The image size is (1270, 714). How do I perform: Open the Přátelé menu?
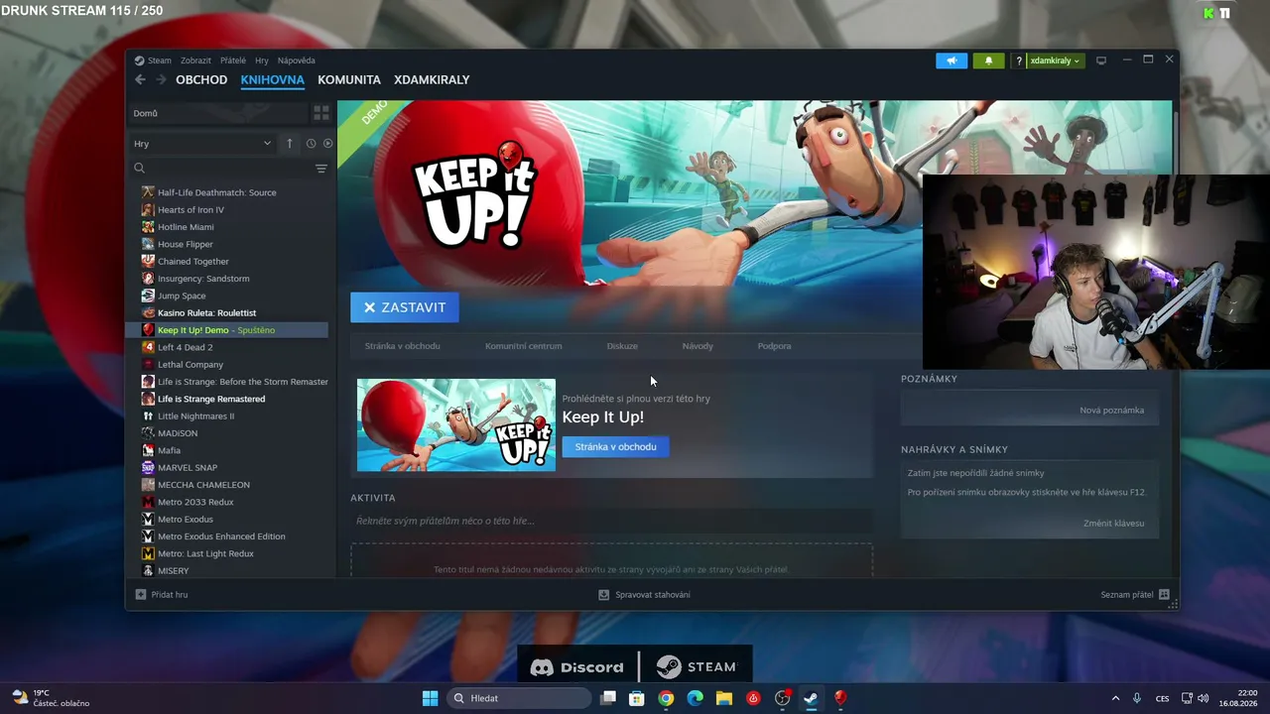pyautogui.click(x=233, y=60)
